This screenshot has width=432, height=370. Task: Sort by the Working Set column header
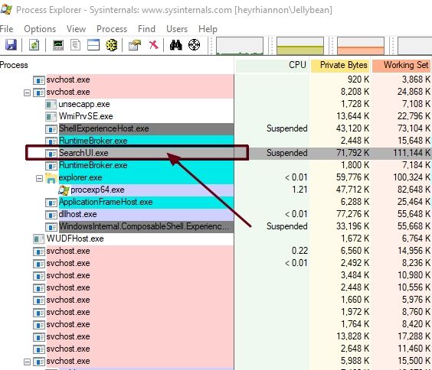point(401,65)
